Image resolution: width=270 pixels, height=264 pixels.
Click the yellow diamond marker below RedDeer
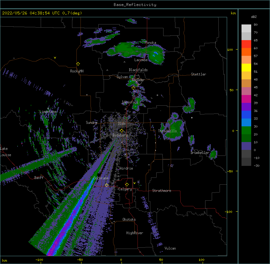133,88
